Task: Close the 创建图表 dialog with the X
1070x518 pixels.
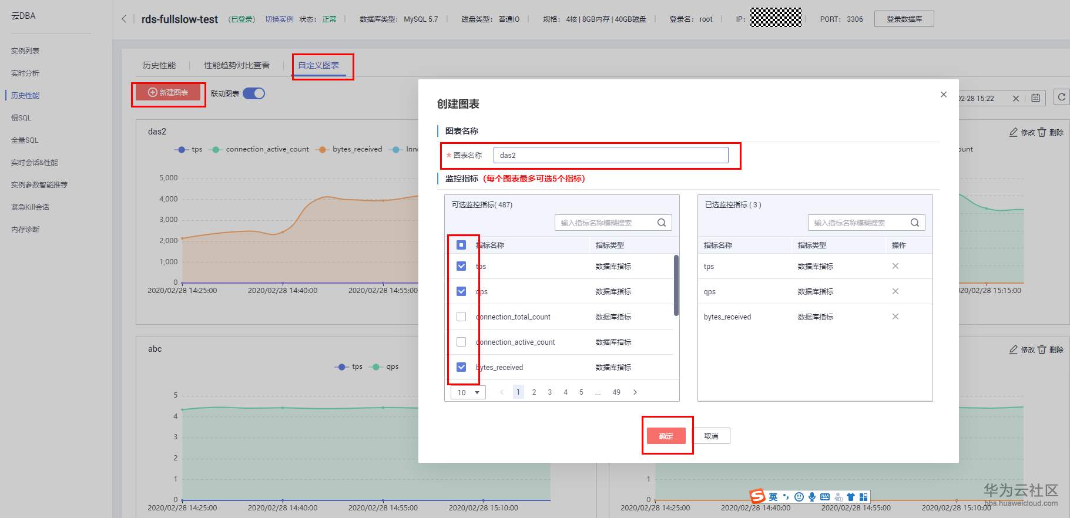Action: pos(944,95)
